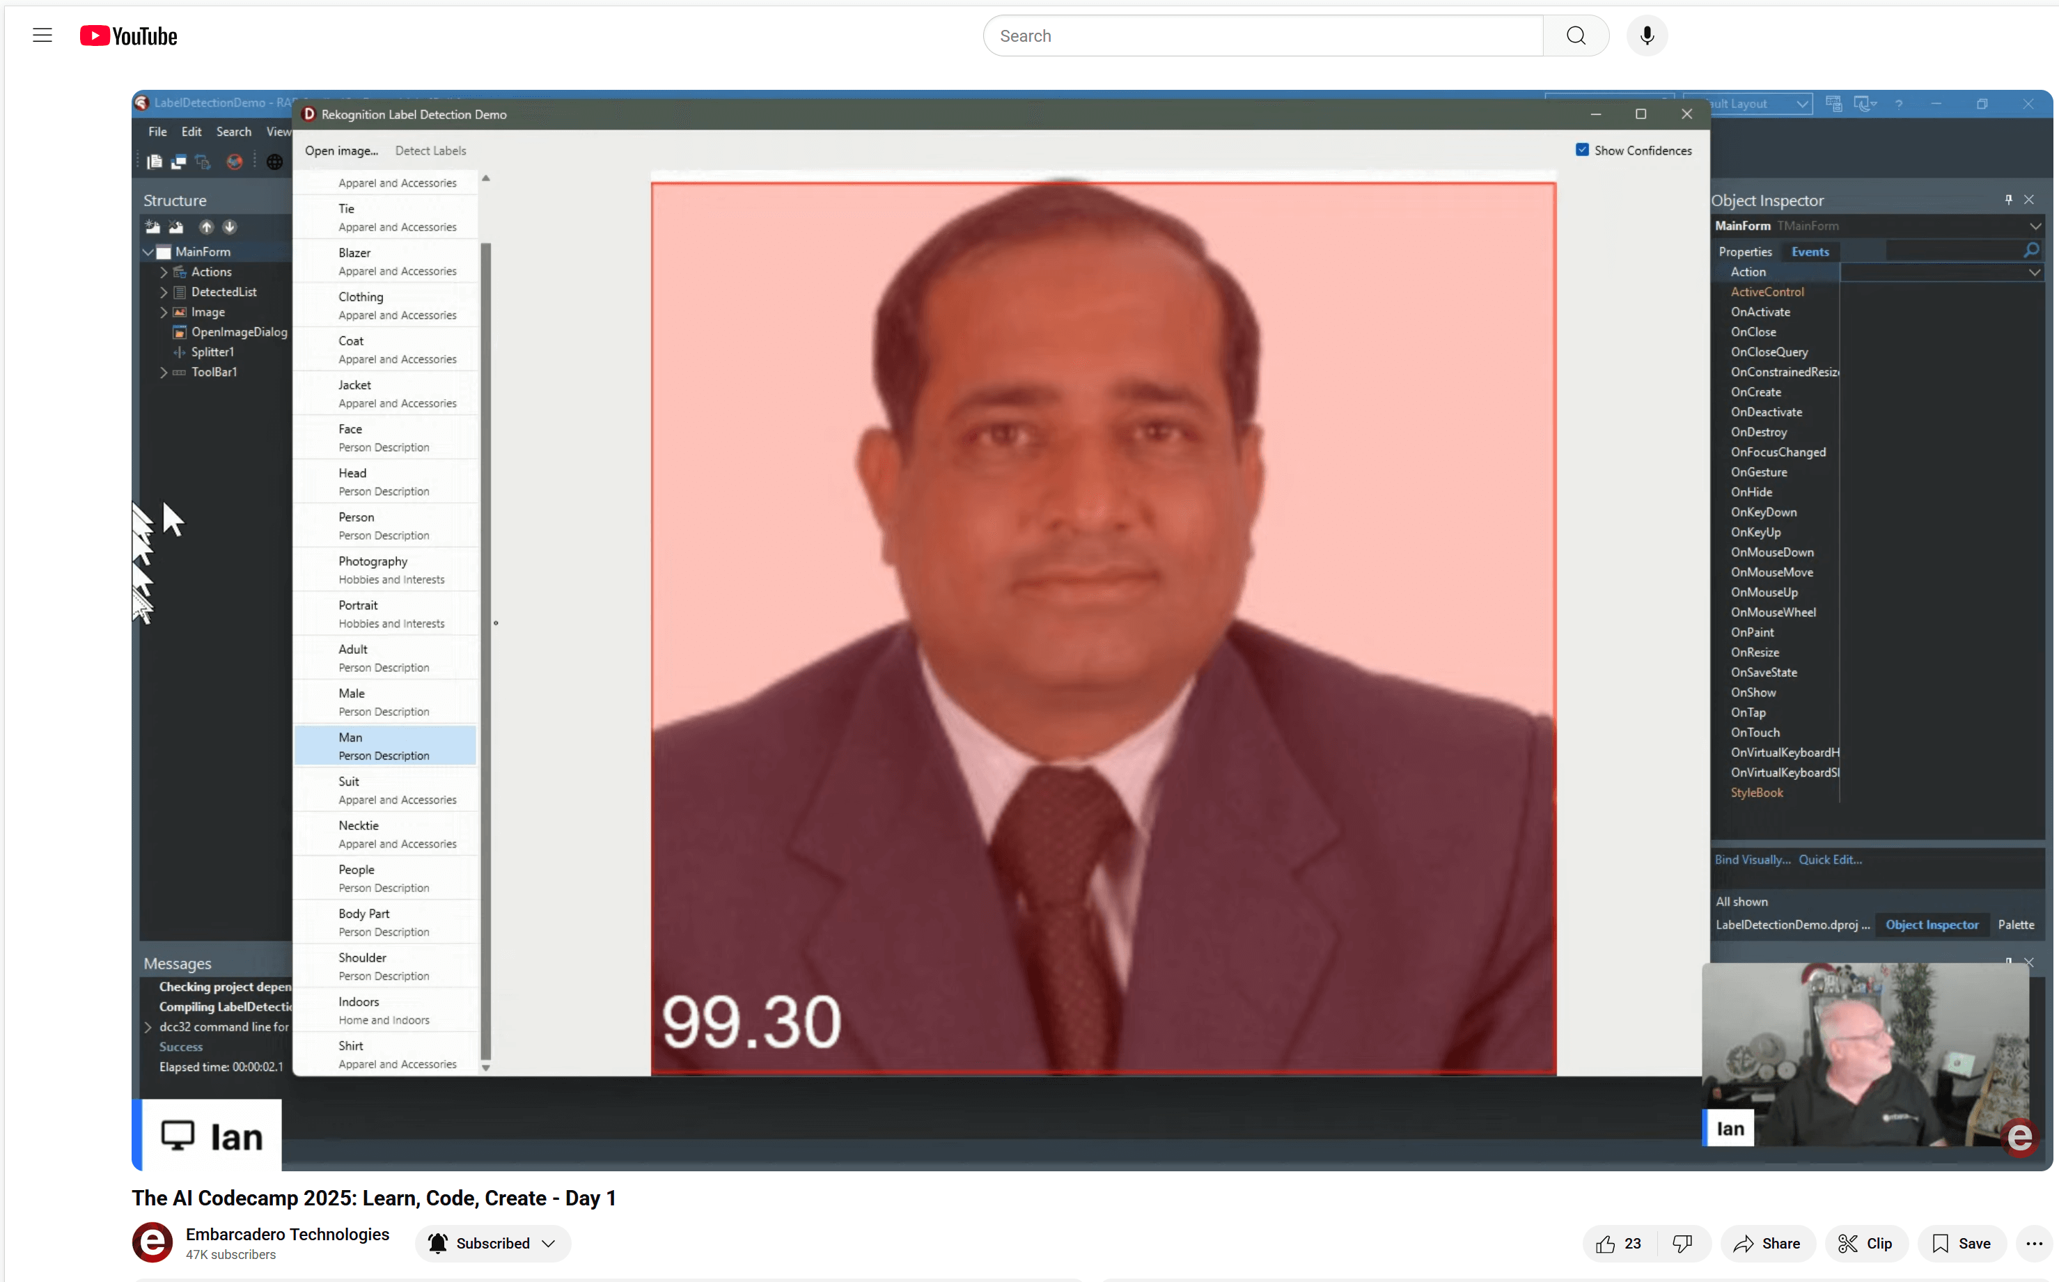Viewport: 2059px width, 1282px height.
Task: Click the desktop layout icon in IDE title bar
Action: [x=1833, y=104]
